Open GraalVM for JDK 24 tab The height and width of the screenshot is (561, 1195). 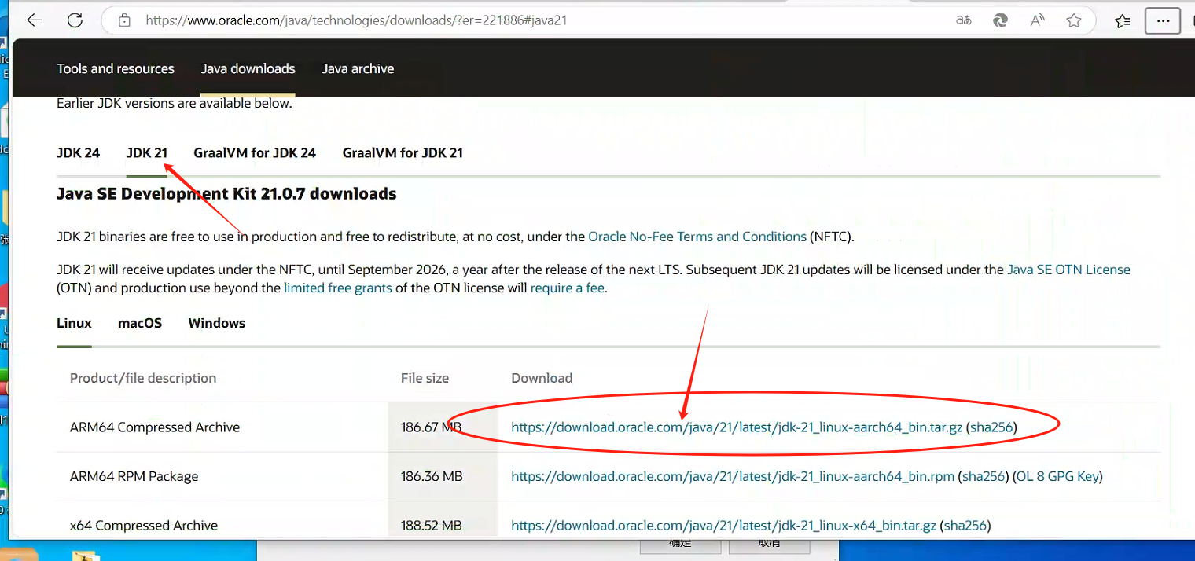point(255,152)
